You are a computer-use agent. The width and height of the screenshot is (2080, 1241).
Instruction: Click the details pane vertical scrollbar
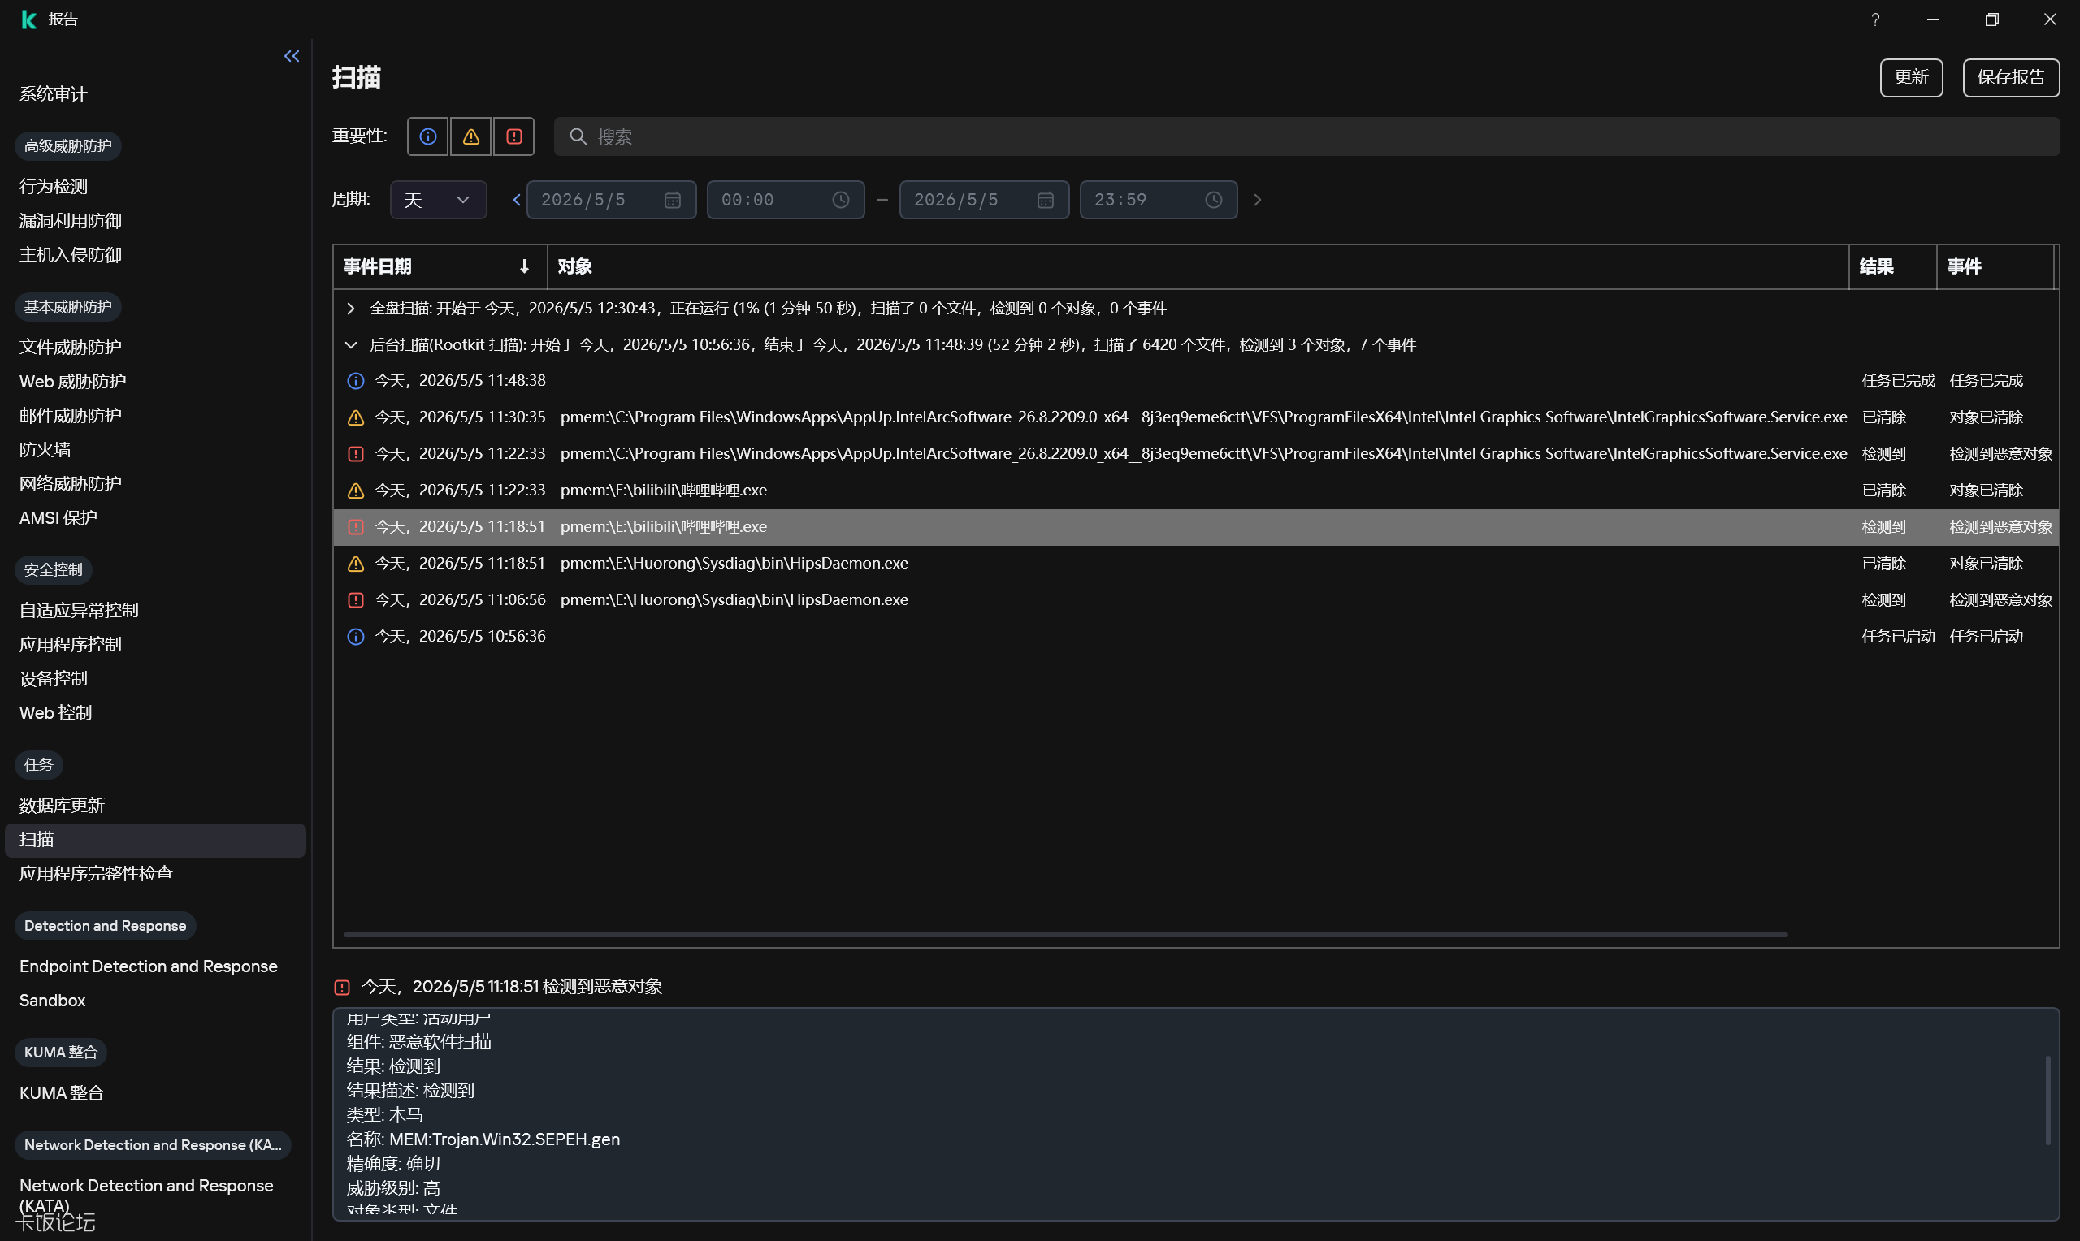2047,1100
